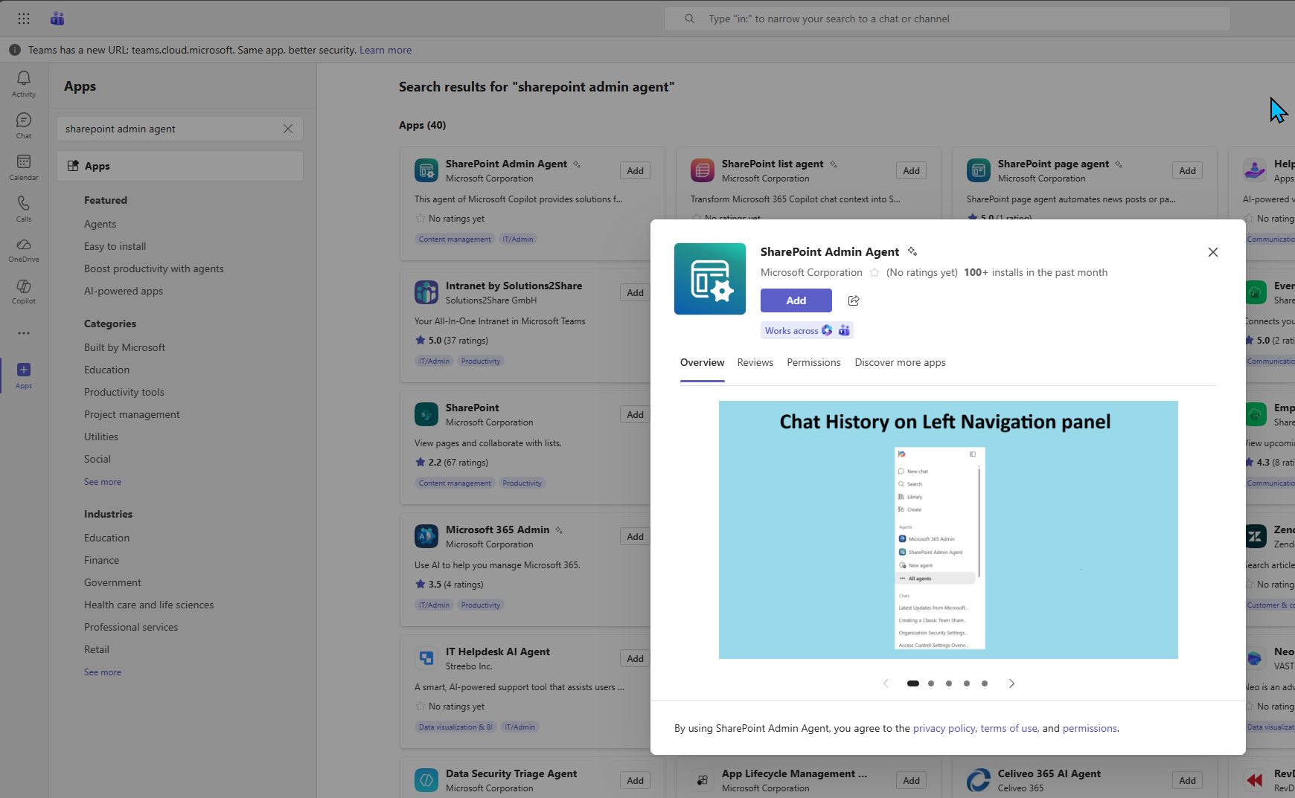Open Project management category
Screen dimensions: 1295x798
pyautogui.click(x=132, y=414)
